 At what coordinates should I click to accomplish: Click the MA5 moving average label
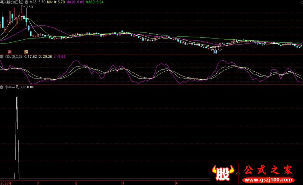pyautogui.click(x=37, y=2)
